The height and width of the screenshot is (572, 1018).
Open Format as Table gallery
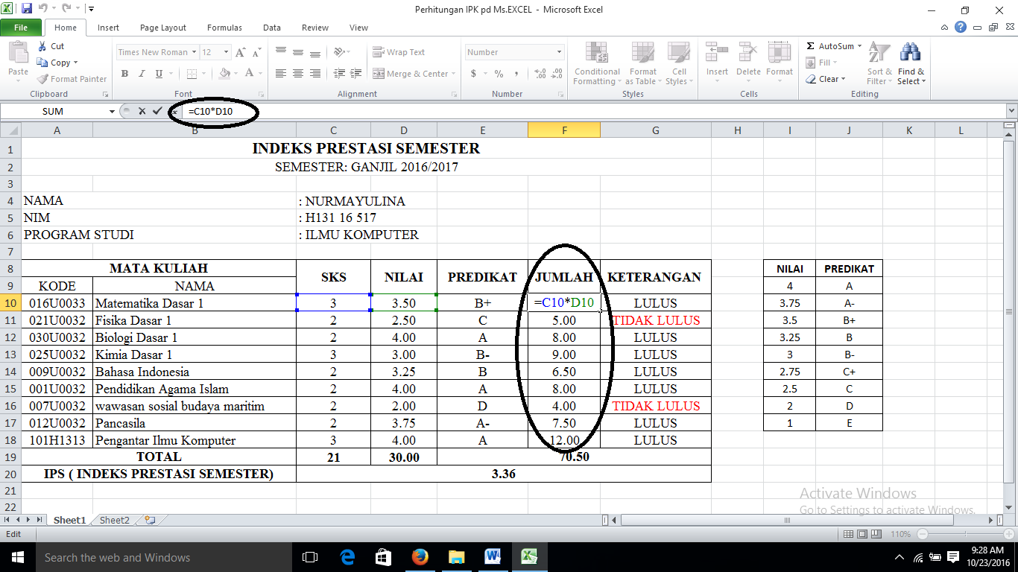click(x=642, y=65)
